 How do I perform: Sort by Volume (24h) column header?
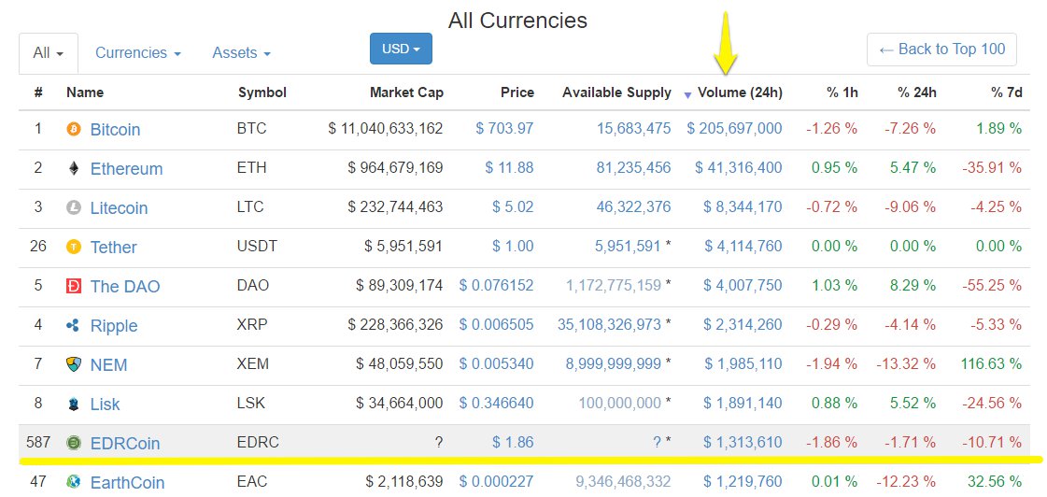(740, 92)
